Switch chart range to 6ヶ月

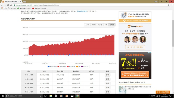click(x=100, y=25)
